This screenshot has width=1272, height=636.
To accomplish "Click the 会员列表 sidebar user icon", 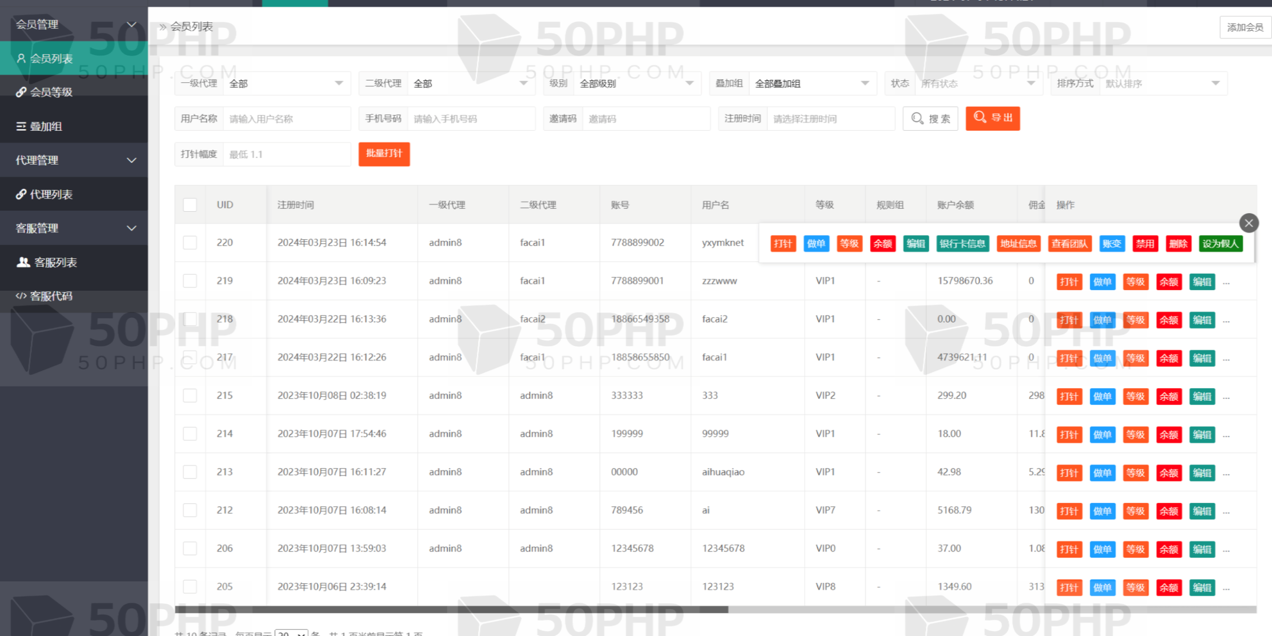I will 21,59.
